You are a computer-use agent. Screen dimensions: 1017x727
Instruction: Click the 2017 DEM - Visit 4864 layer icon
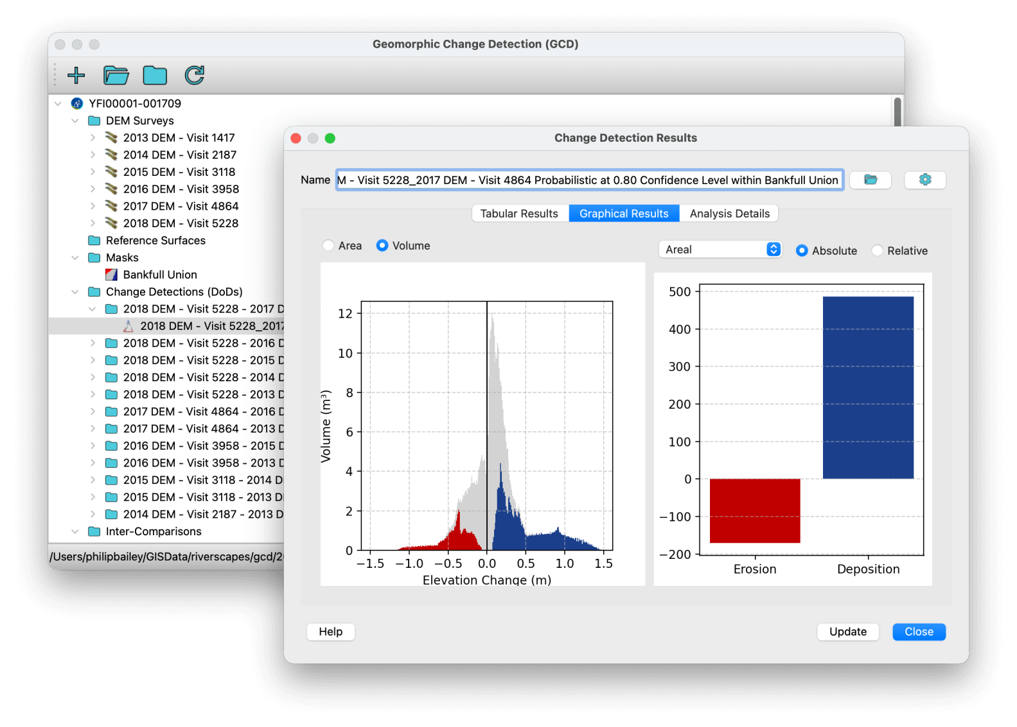(x=111, y=206)
